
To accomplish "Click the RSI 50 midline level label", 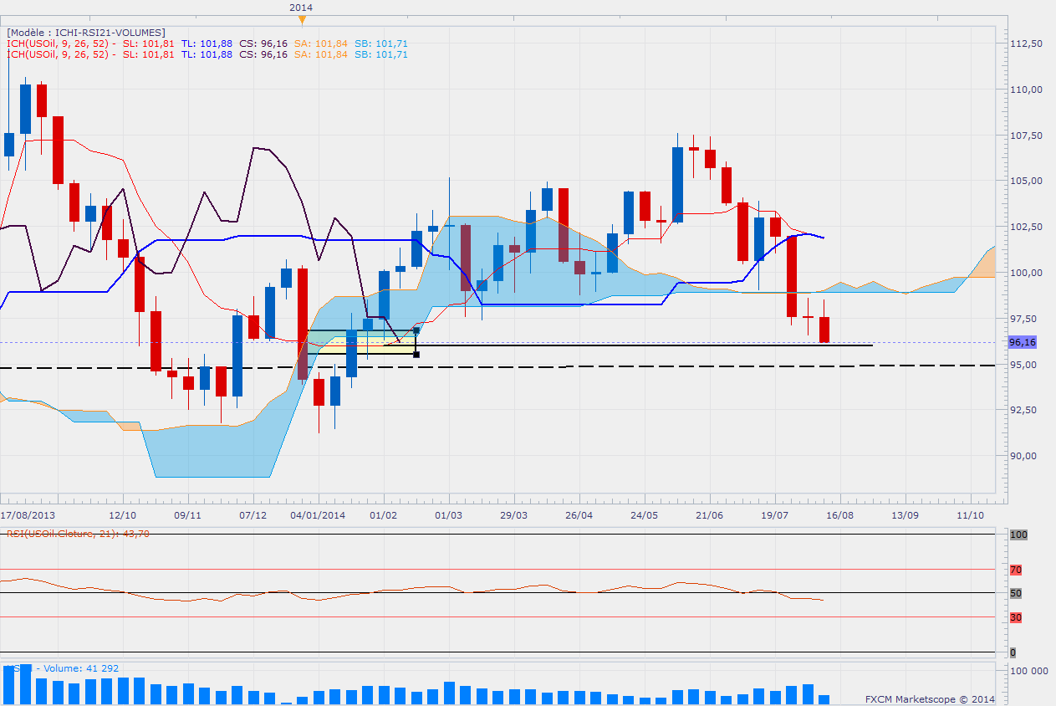I will click(1016, 593).
